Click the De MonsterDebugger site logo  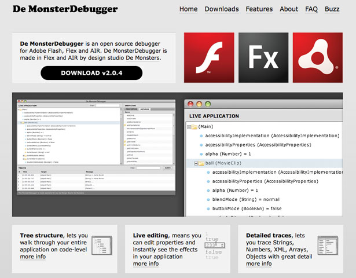(x=65, y=9)
